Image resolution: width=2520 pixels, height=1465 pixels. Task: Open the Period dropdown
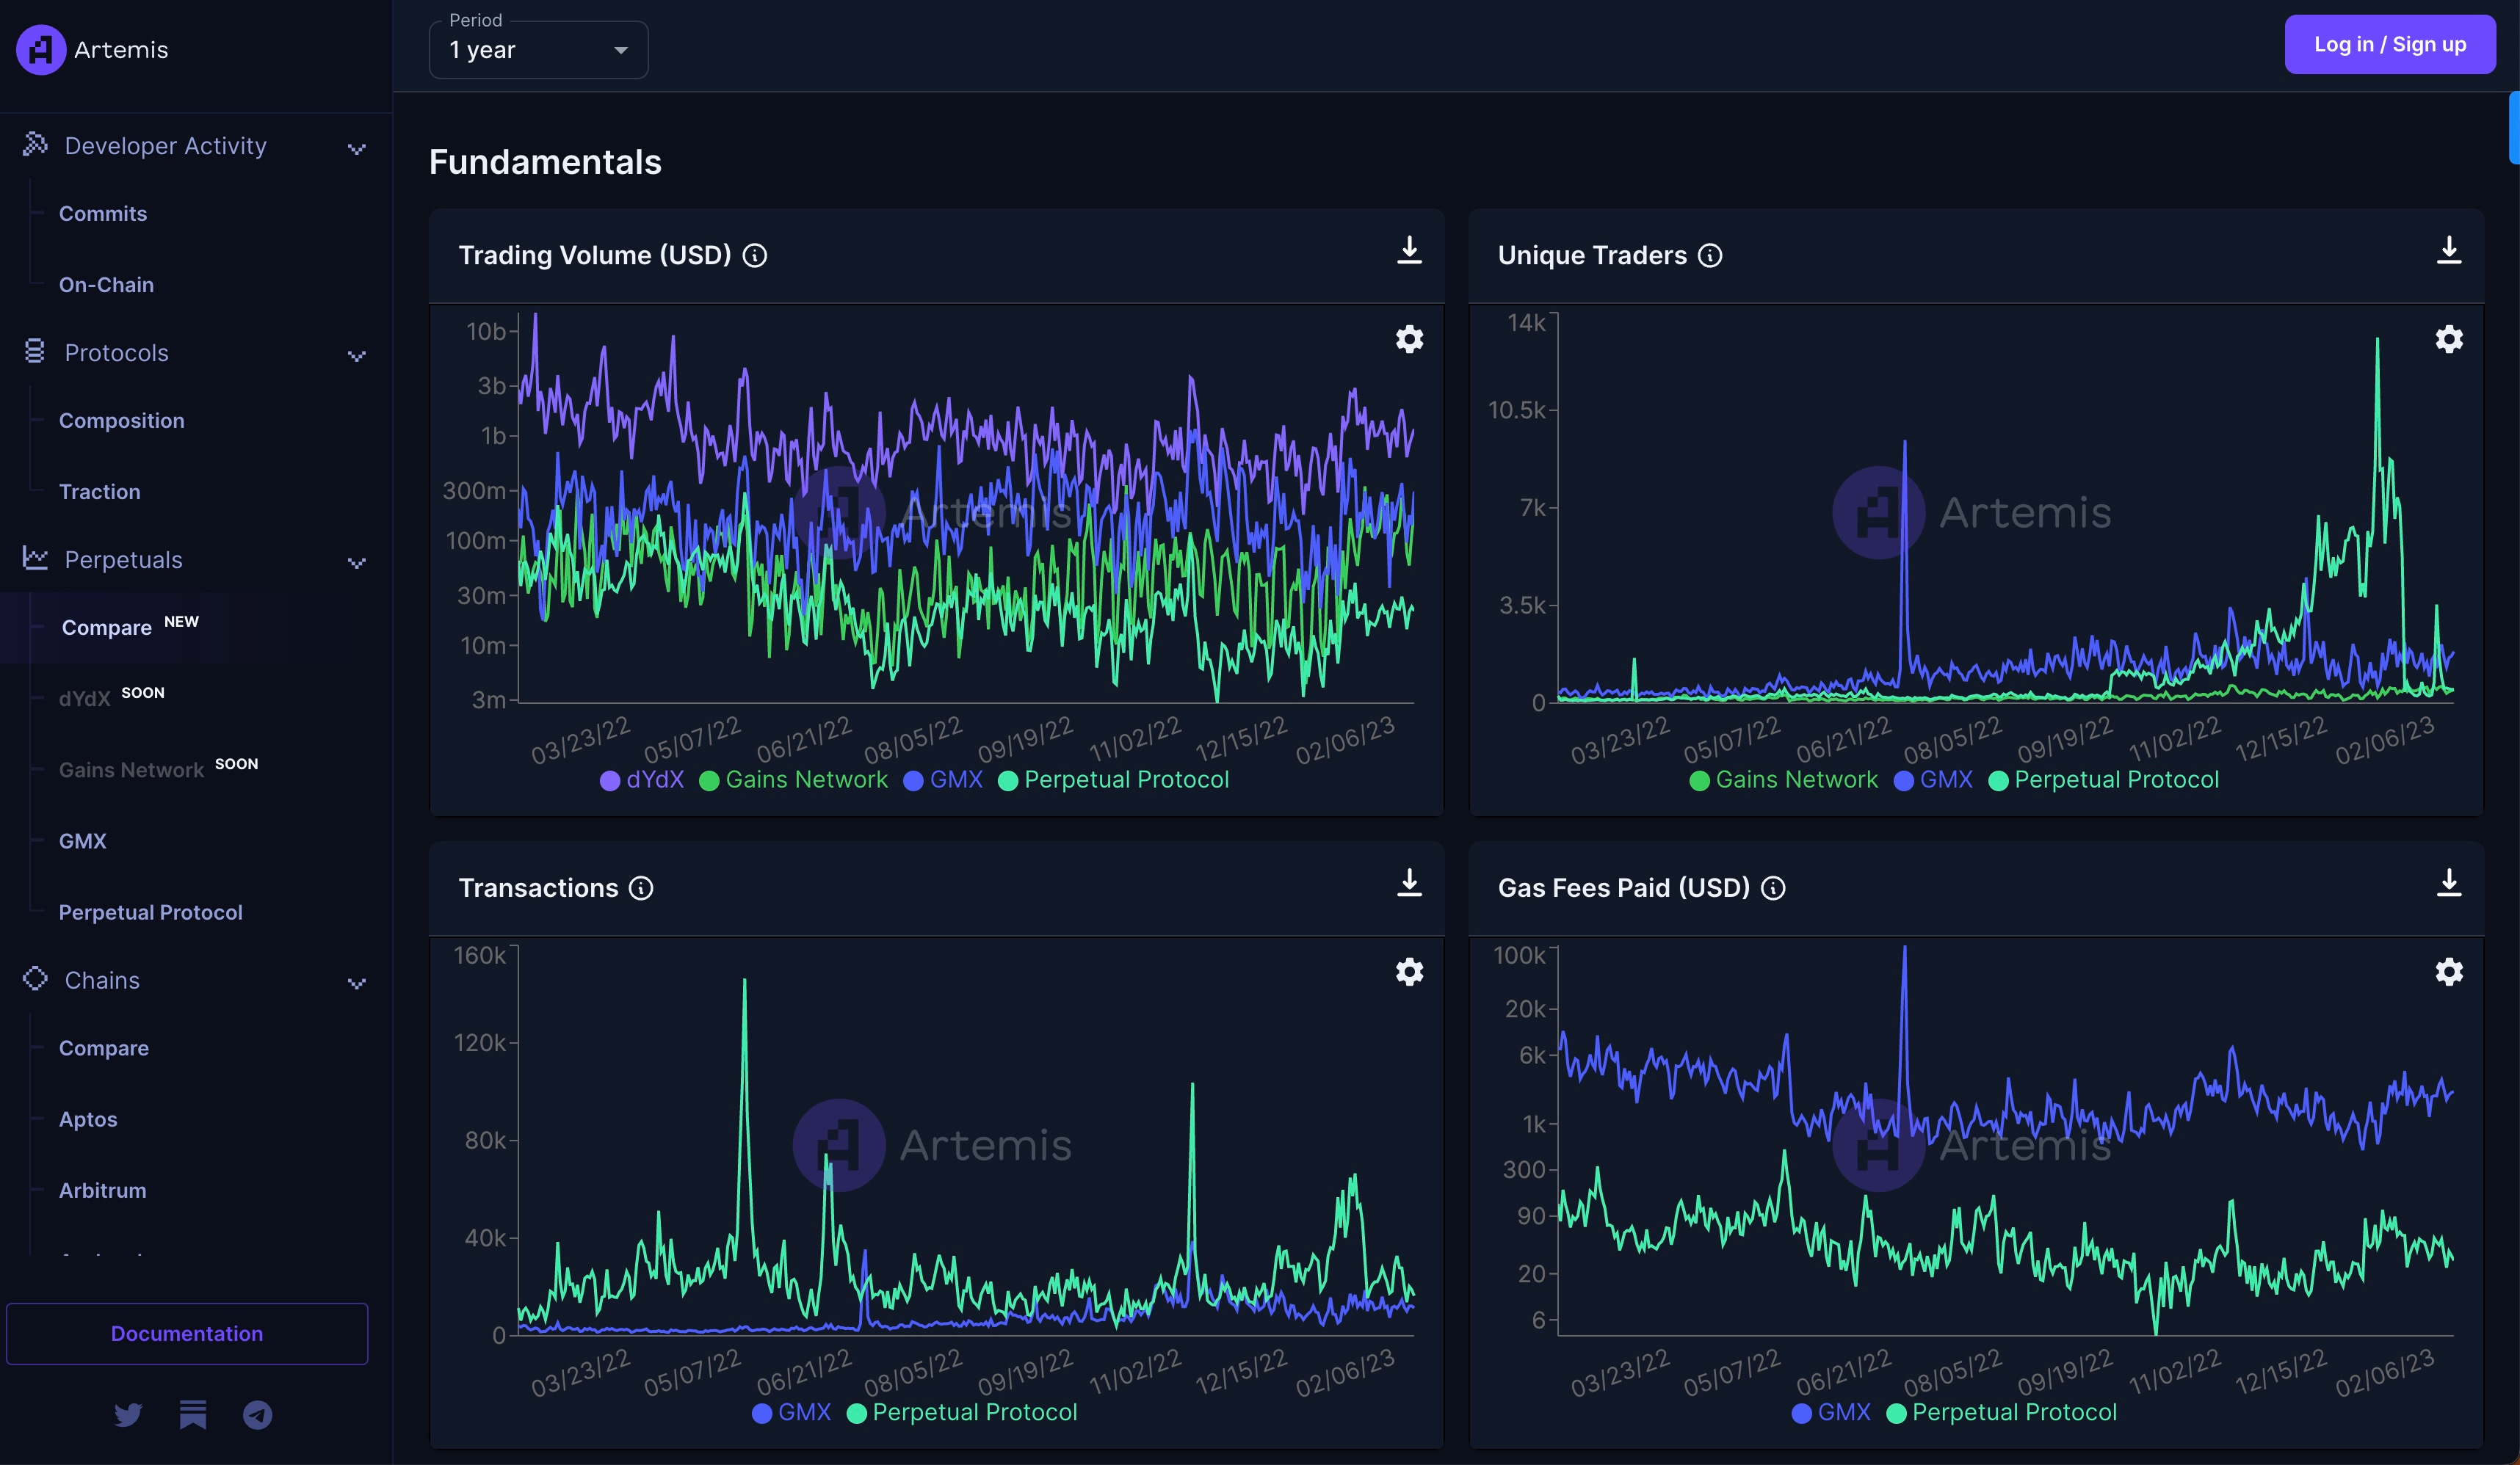point(538,48)
